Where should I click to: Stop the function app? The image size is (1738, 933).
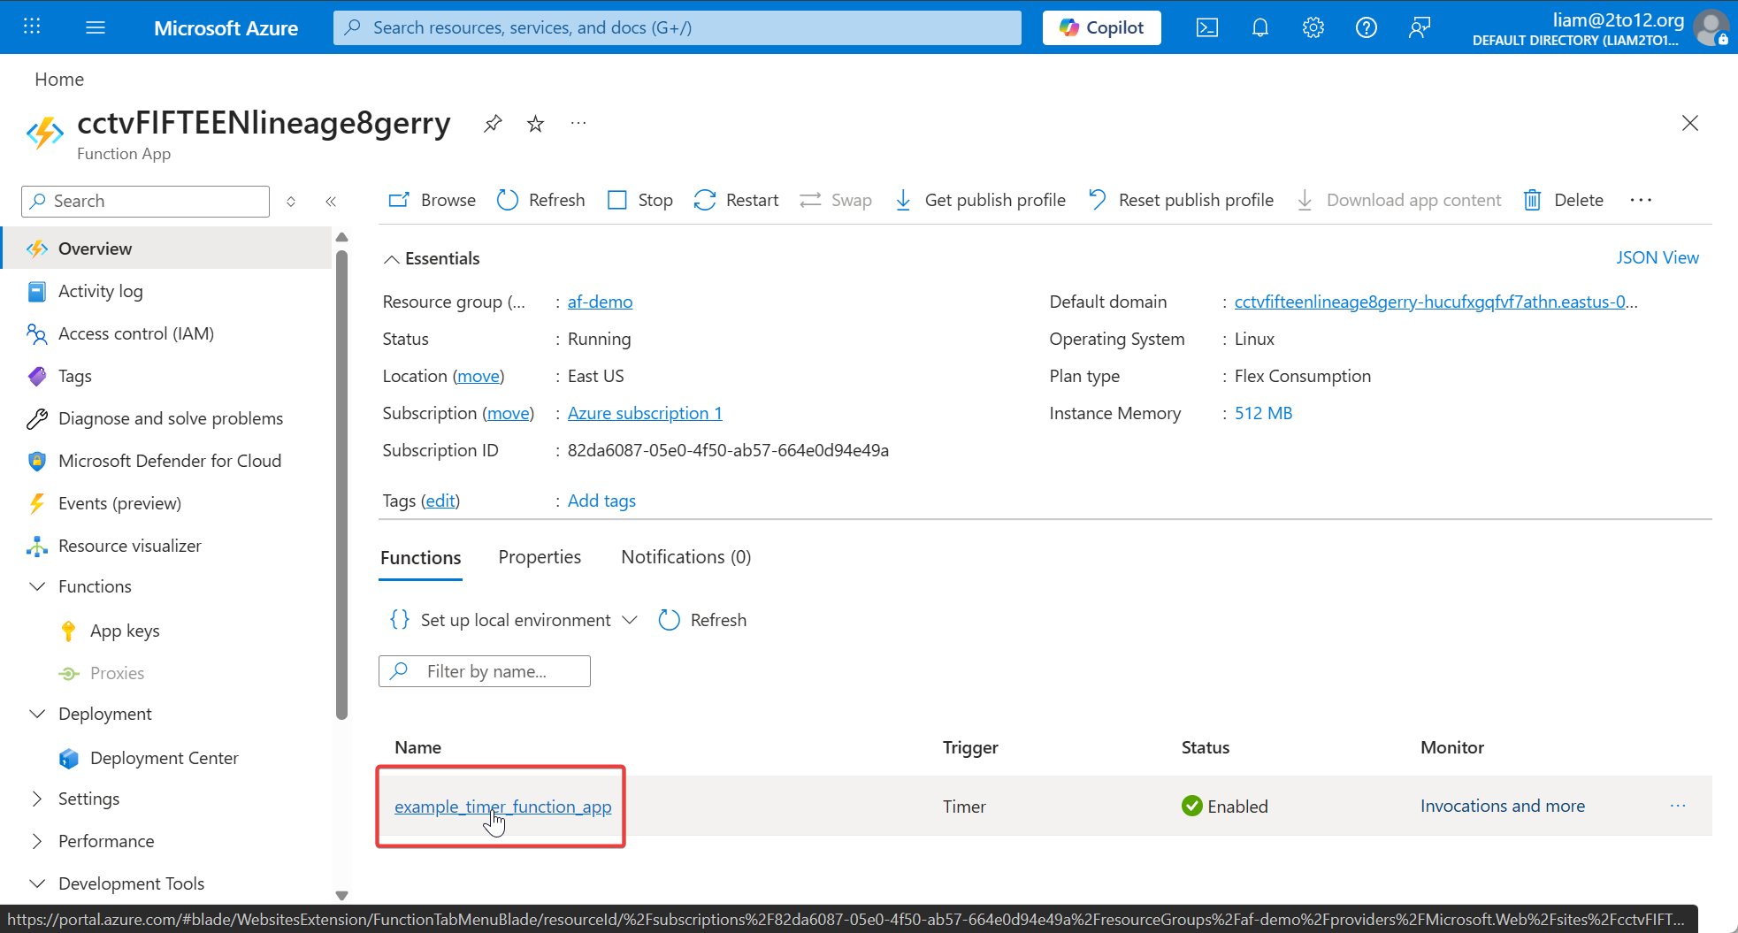click(640, 201)
